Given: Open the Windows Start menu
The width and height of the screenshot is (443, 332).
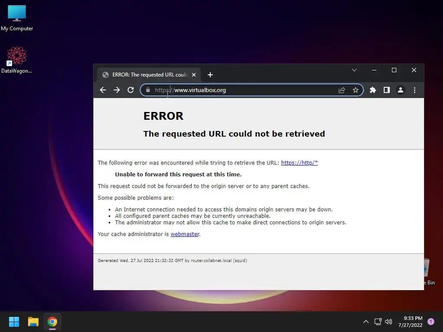Looking at the screenshot, I should 14,322.
